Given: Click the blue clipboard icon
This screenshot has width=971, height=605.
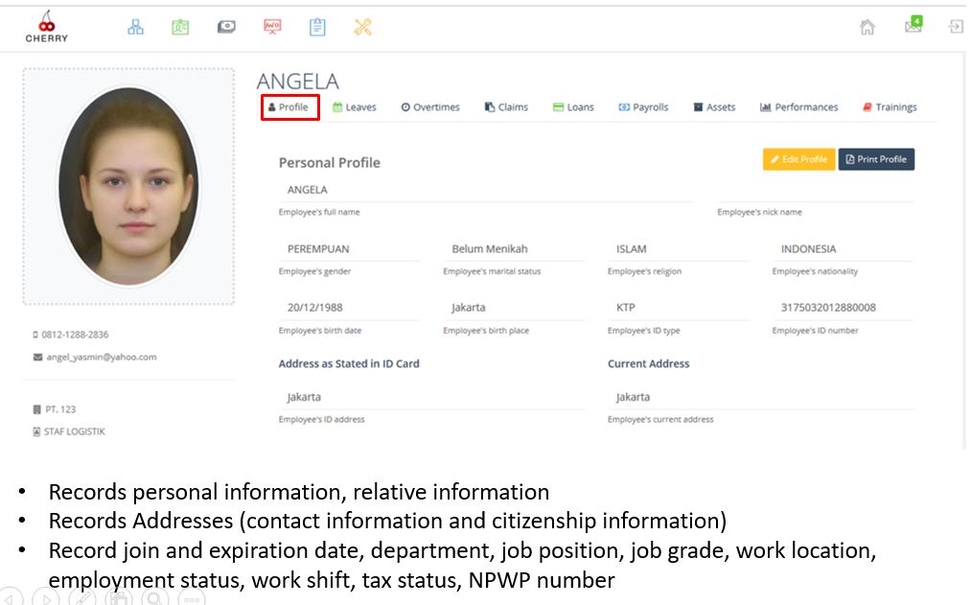Looking at the screenshot, I should (x=317, y=27).
